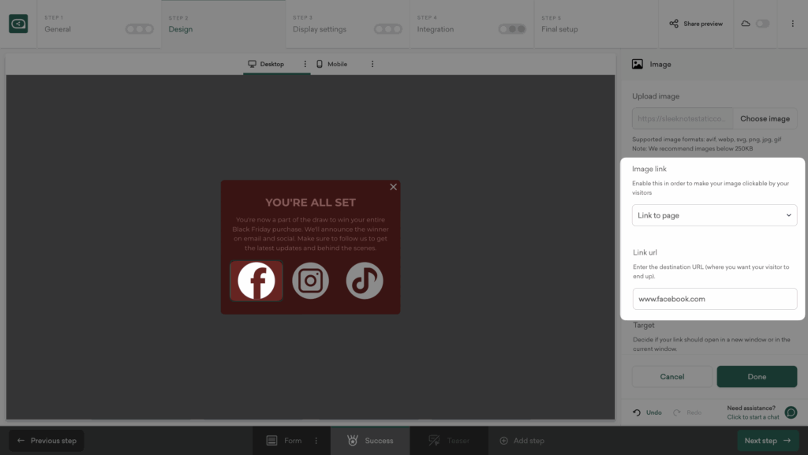This screenshot has height=455, width=808.
Task: Click Step 4 Integration progress dots
Action: [512, 29]
